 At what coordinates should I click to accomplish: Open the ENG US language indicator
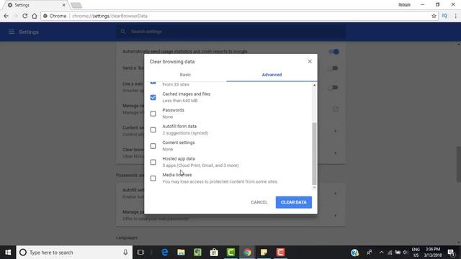tap(416, 253)
